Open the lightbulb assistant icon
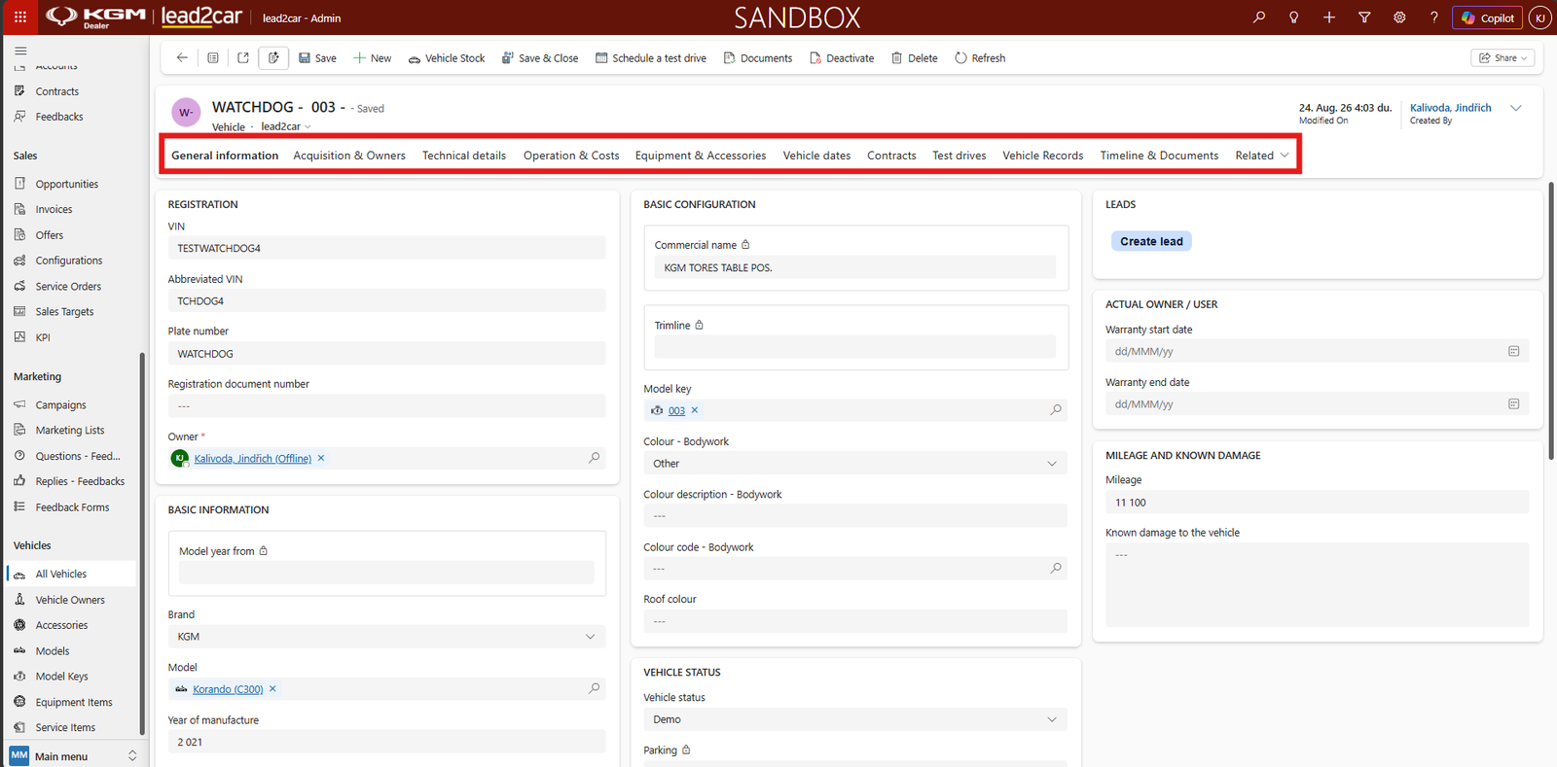The height and width of the screenshot is (767, 1557). [x=1294, y=17]
